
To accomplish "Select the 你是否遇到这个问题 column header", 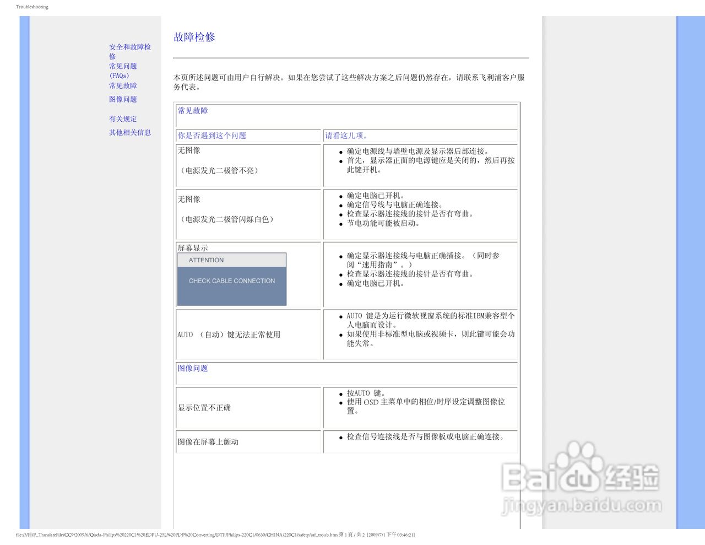I will point(212,136).
